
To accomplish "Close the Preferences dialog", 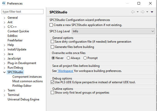I will tap(150, 3).
